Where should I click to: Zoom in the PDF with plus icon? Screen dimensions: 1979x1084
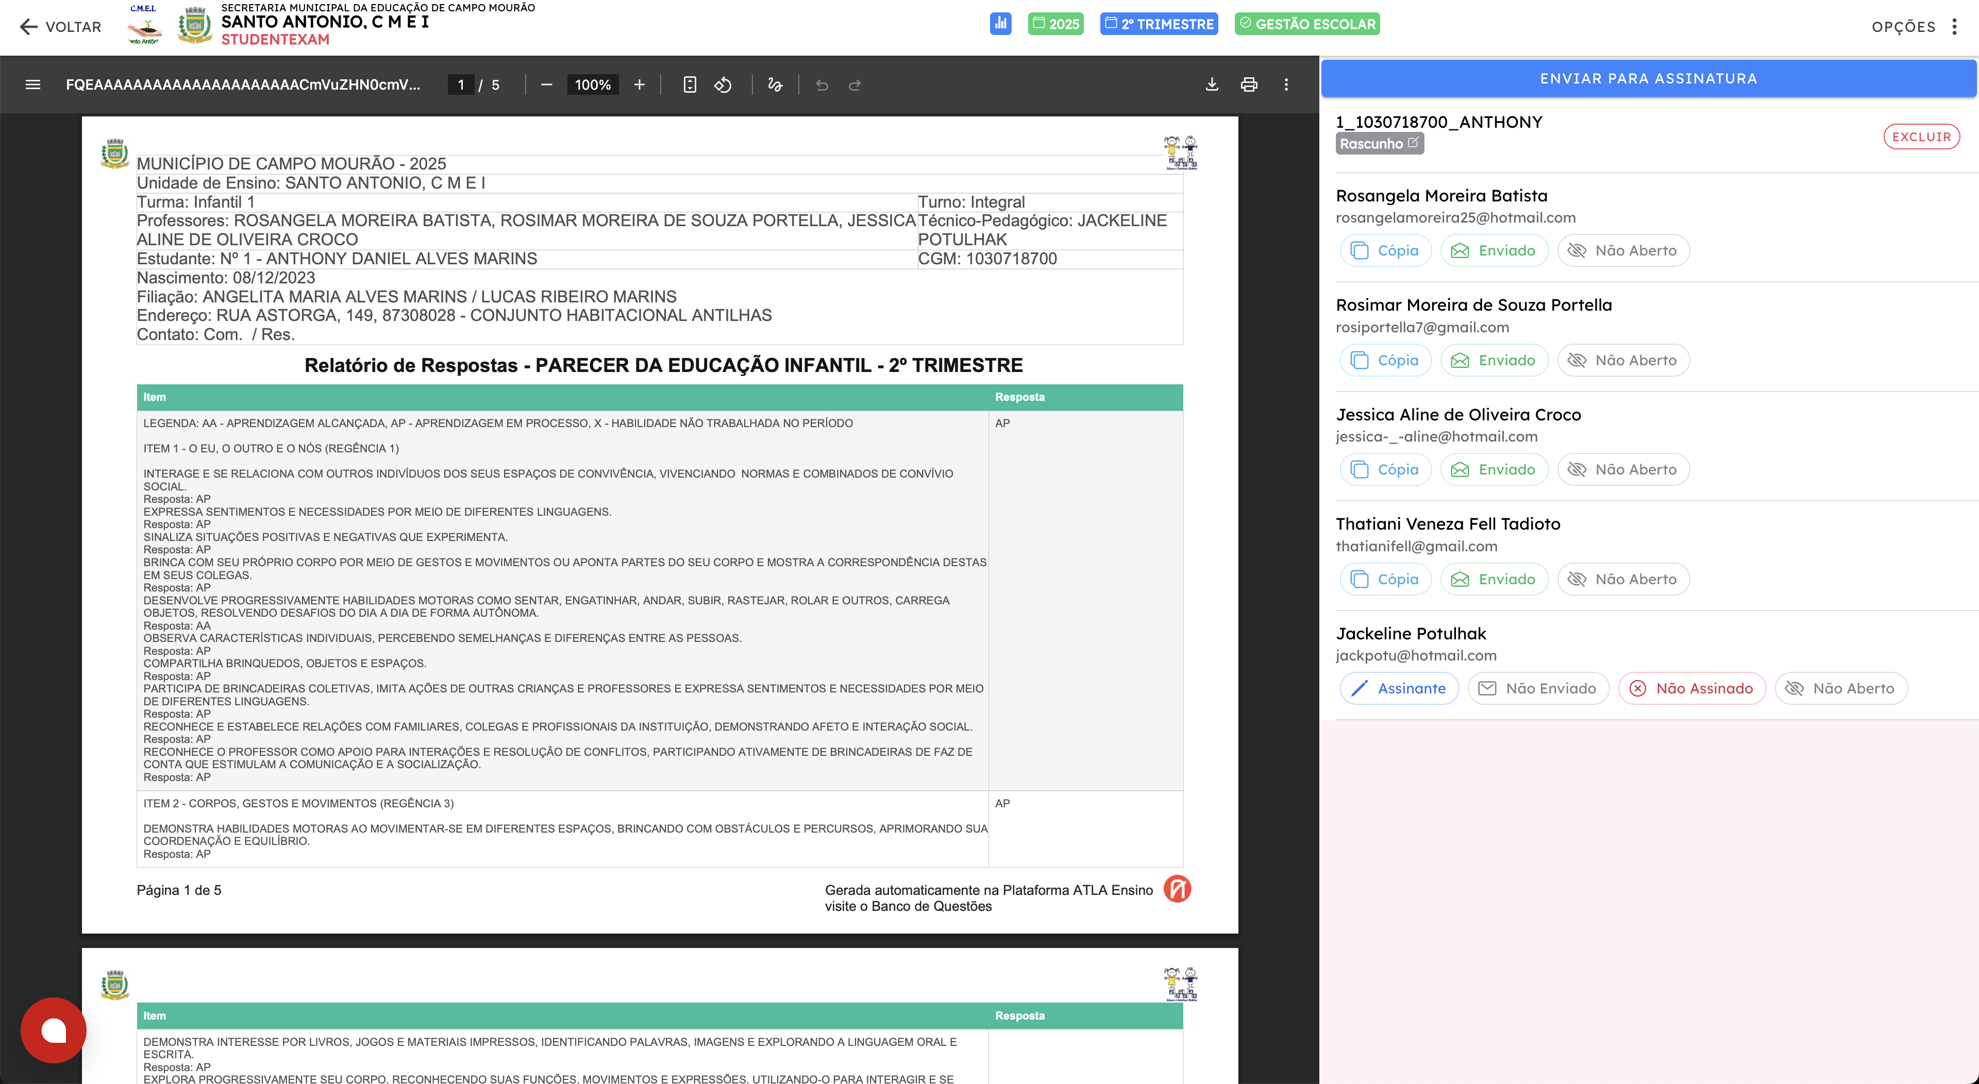[x=639, y=84]
